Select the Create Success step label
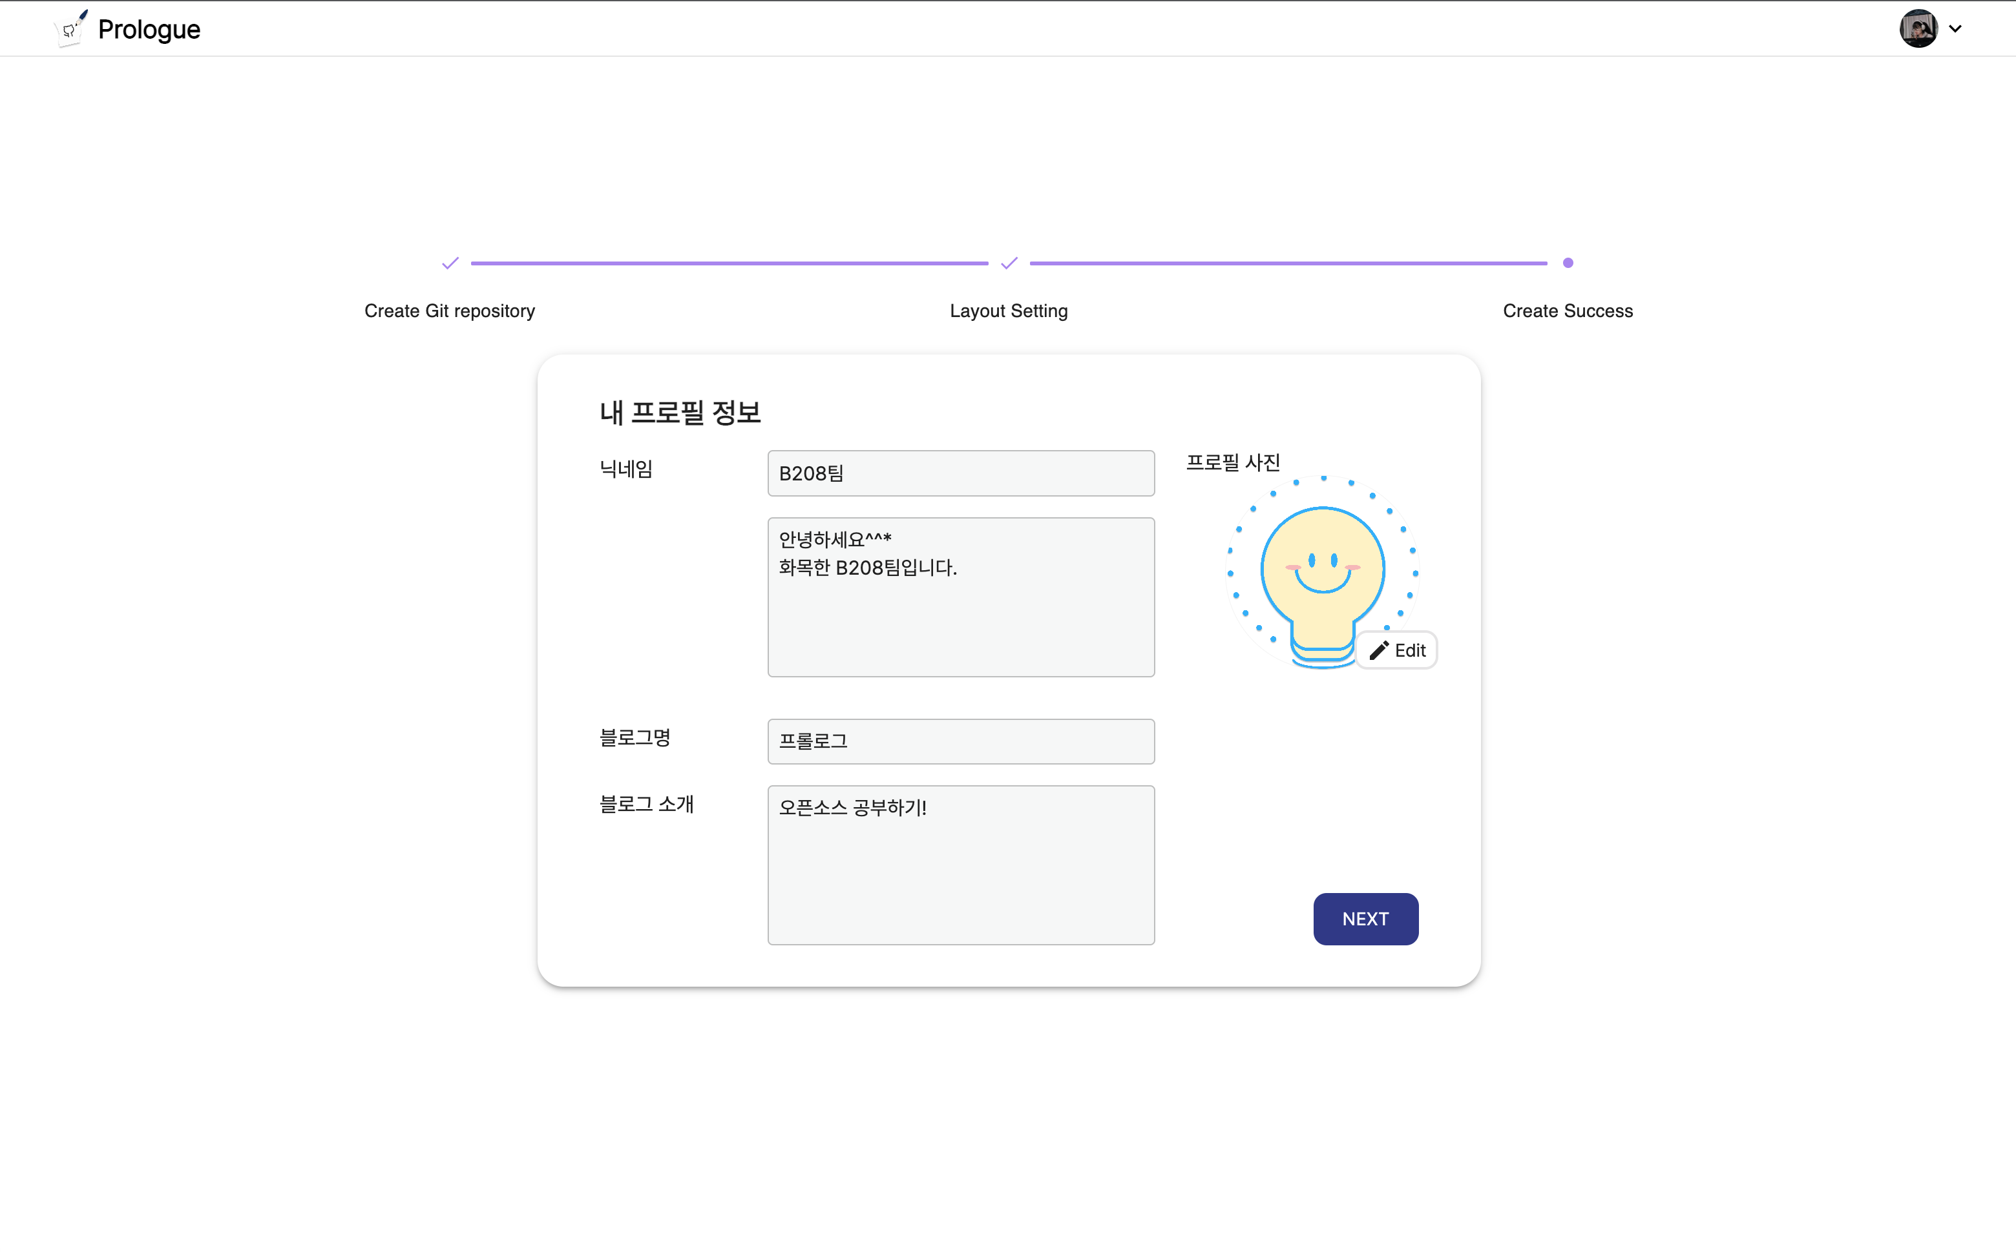Screen dimensions: 2016x1254 pos(1567,311)
